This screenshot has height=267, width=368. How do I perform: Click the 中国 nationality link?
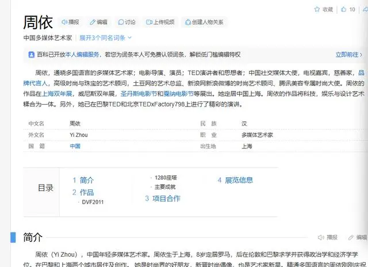coord(75,146)
